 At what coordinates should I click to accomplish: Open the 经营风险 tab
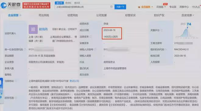[x=72, y=15]
